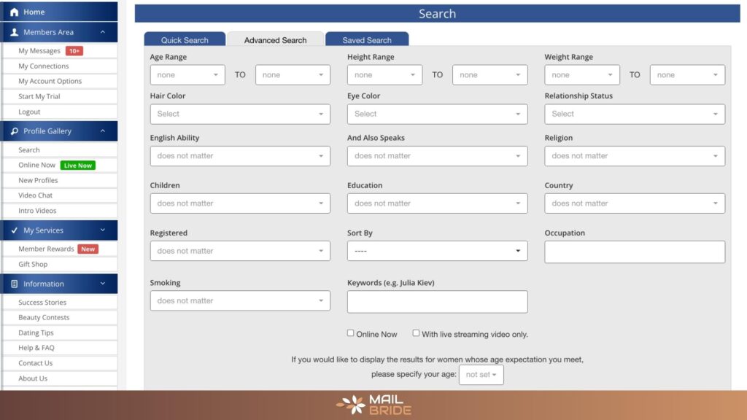Click the 10+ badge on My Messages
Viewport: 747px width, 420px height.
[75, 50]
